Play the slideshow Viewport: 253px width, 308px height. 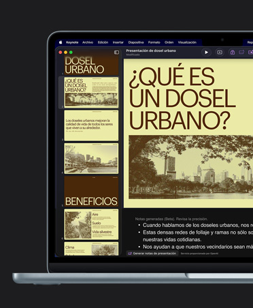pyautogui.click(x=206, y=52)
